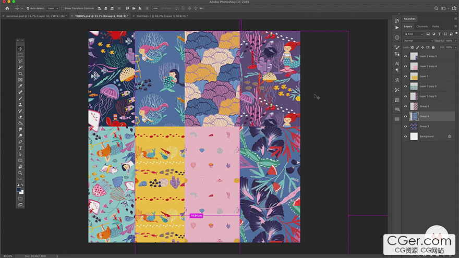Open the Move tool preset picker arrow
The width and height of the screenshot is (459, 258).
22,8
